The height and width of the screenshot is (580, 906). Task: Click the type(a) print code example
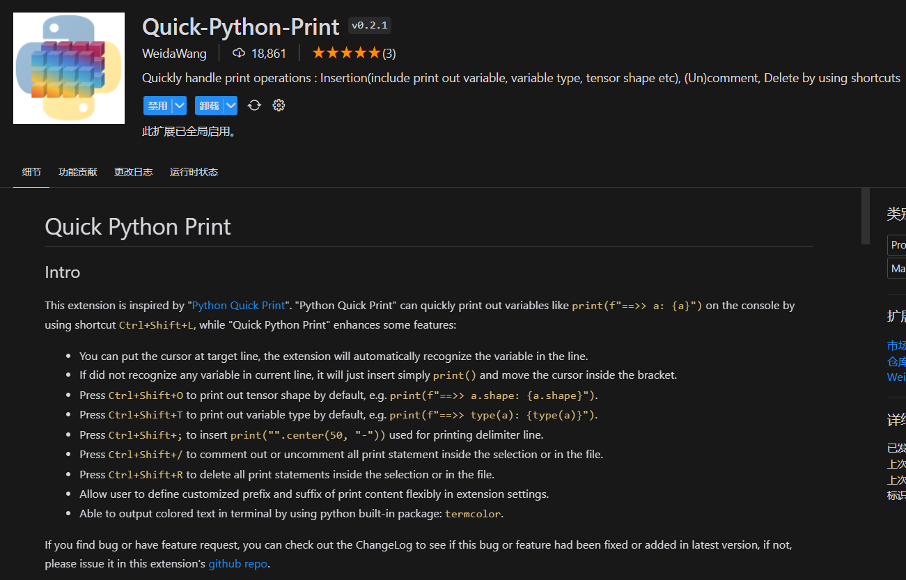[x=492, y=415]
